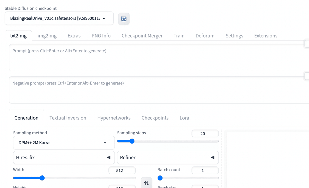Screen dimensions: 309x188
Task: Open the Sampling method dropdown
Action: [x=64, y=143]
